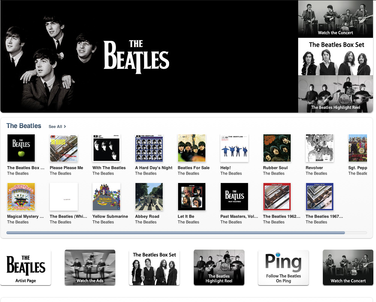
Task: Open the A Hard Day's Night title link
Action: pyautogui.click(x=154, y=168)
